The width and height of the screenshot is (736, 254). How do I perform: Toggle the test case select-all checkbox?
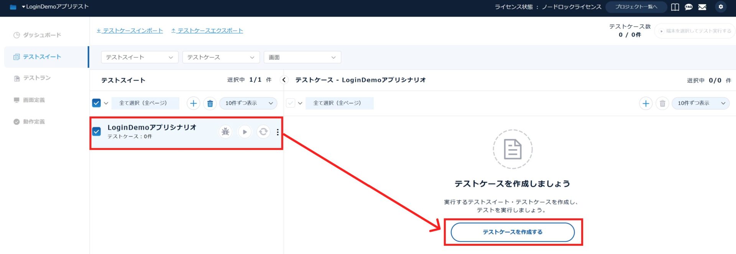[x=291, y=103]
